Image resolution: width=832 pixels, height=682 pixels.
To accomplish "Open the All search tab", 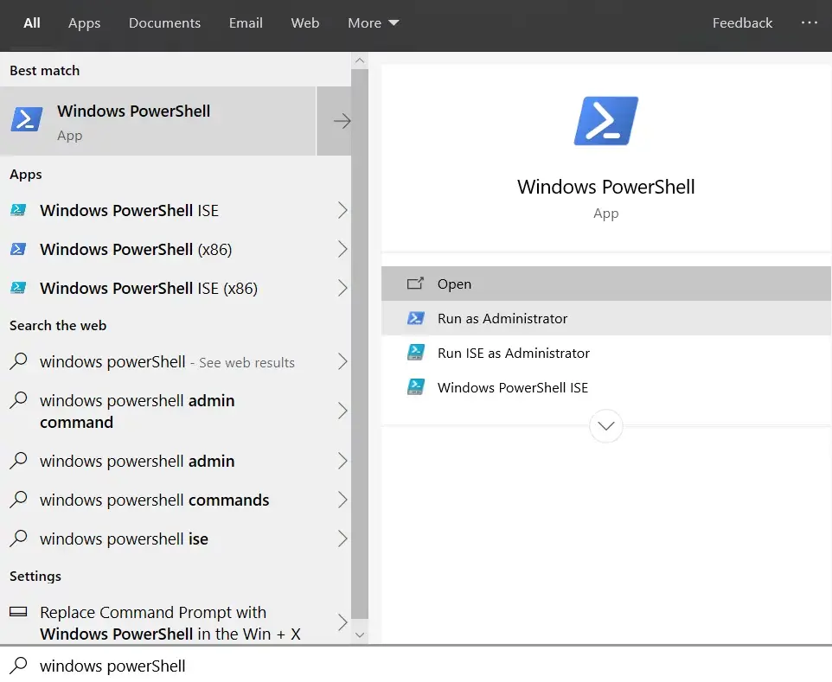I will click(x=32, y=23).
